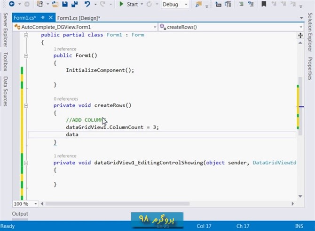Click '1 reference' above dataGridView1_EditingControlShowing
This screenshot has width=315, height=231.
(x=65, y=156)
